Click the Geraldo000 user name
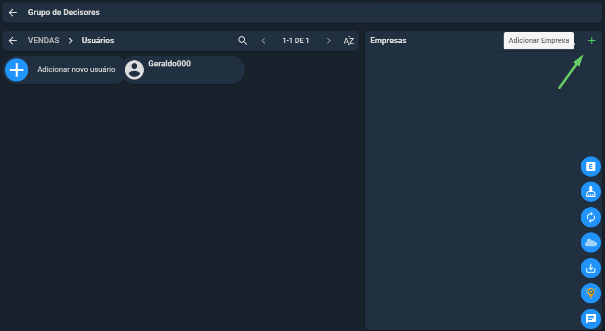 pos(169,64)
